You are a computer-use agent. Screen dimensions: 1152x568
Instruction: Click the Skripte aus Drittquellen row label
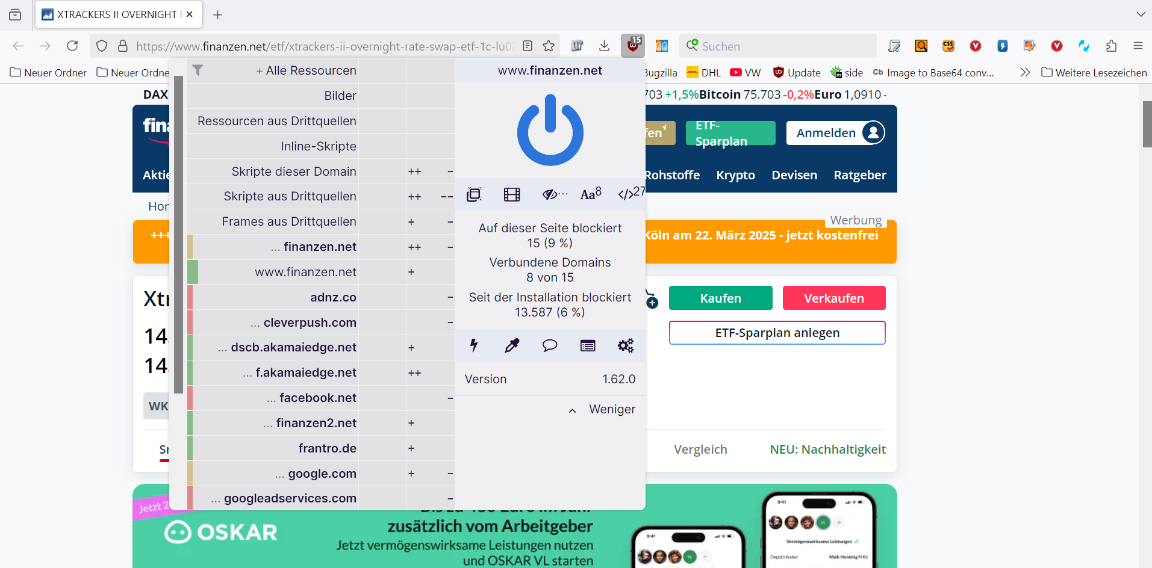click(x=290, y=196)
